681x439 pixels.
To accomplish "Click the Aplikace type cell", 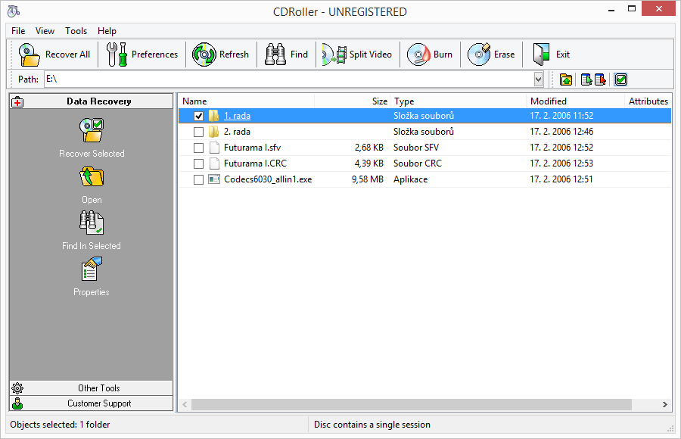I will coord(410,179).
